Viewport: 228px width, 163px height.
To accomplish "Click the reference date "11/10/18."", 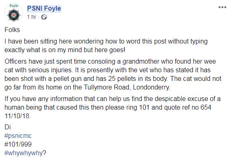I will point(18,116).
